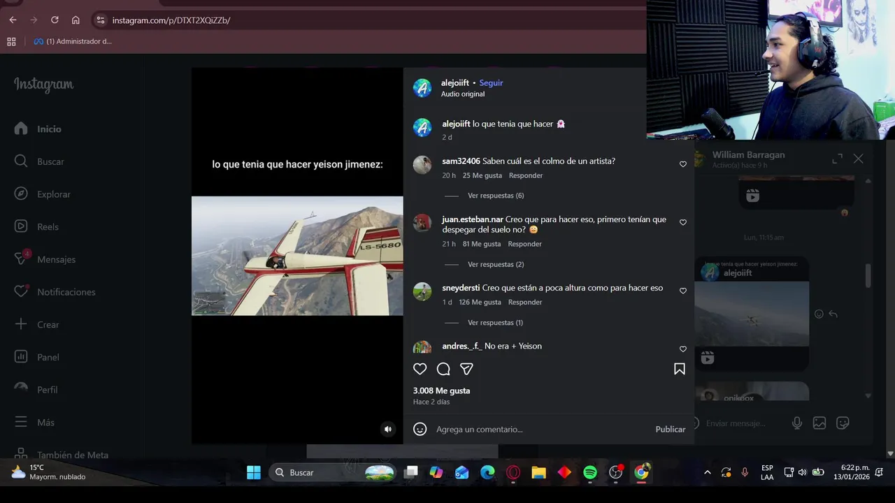This screenshot has width=895, height=503.
Task: Like sneydersti's comment
Action: 683,291
